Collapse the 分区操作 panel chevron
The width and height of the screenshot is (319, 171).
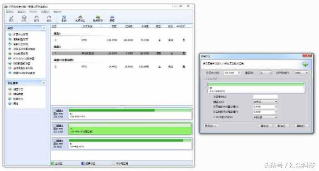point(44,83)
